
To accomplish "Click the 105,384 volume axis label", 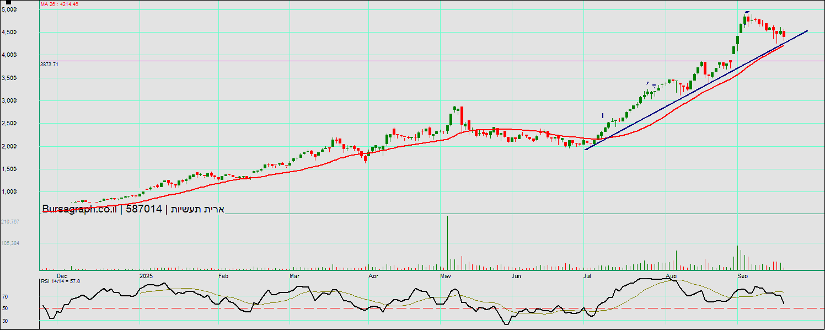I will tap(10, 243).
